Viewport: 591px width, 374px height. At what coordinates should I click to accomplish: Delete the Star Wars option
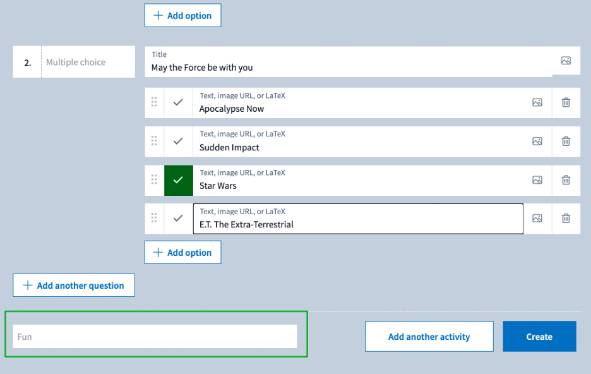point(566,180)
